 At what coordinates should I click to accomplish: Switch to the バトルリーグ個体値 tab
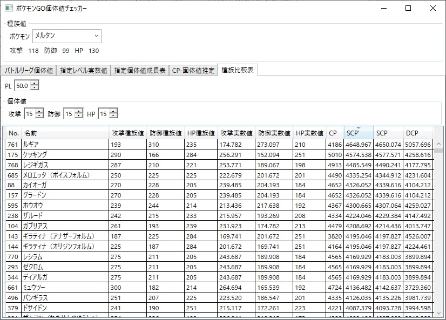29,71
